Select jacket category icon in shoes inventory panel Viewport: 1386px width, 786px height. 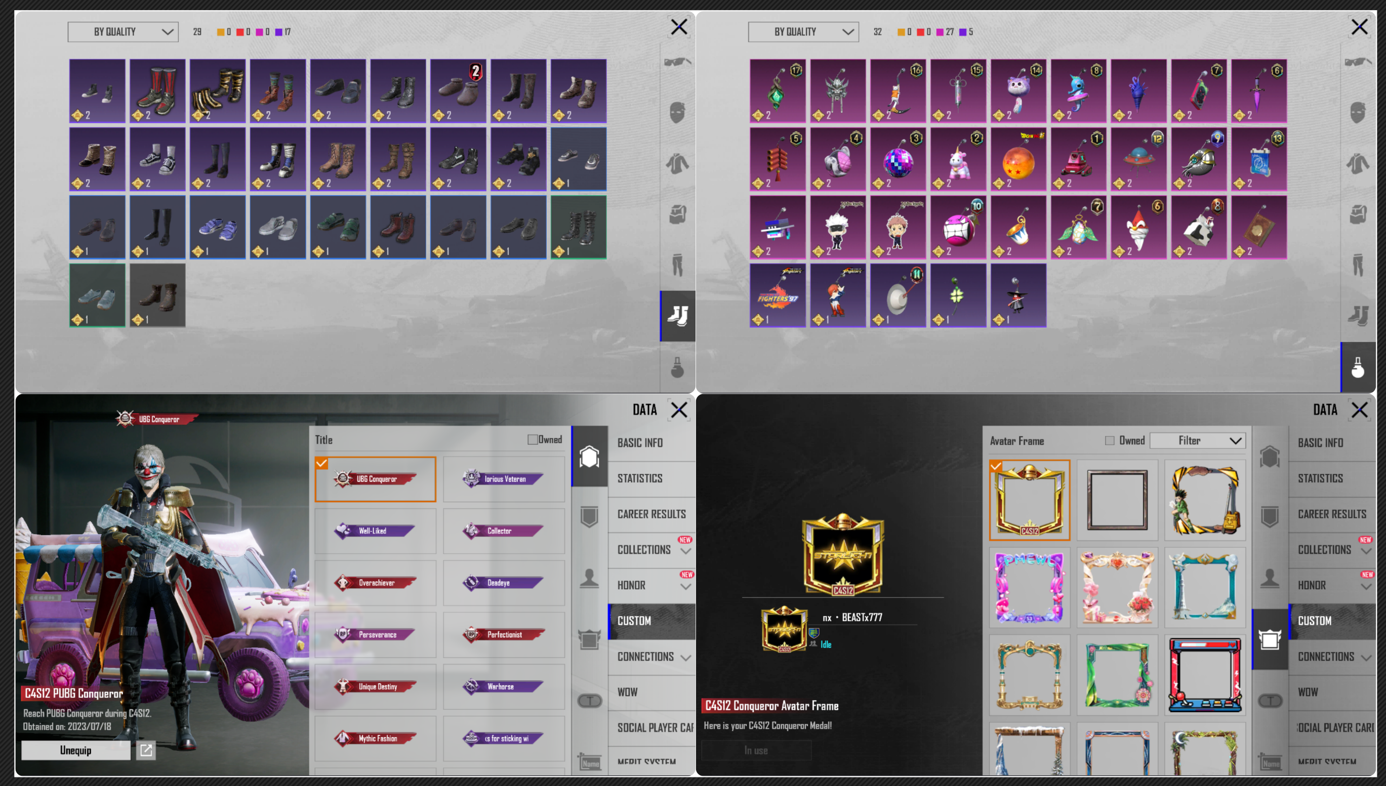point(677,163)
